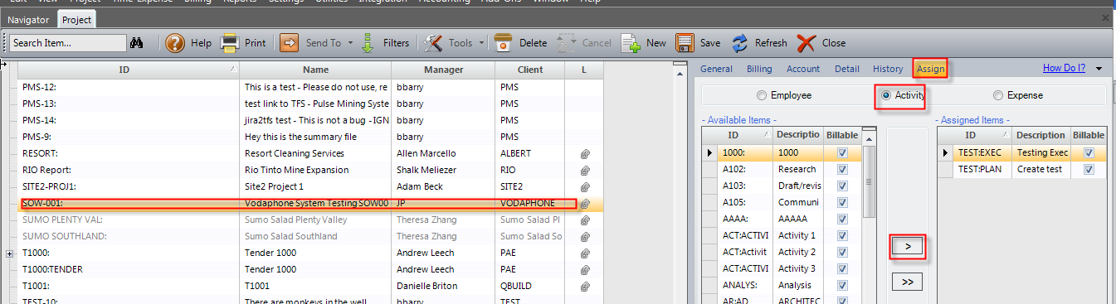The height and width of the screenshot is (304, 1116).
Task: Click the Search Item input field
Action: pyautogui.click(x=68, y=43)
